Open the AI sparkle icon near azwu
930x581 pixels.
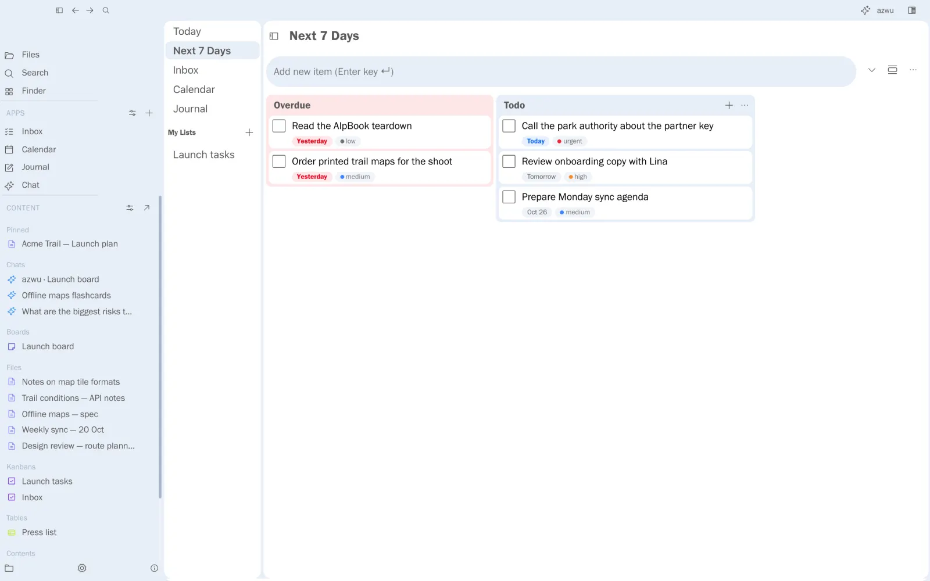[x=865, y=10]
